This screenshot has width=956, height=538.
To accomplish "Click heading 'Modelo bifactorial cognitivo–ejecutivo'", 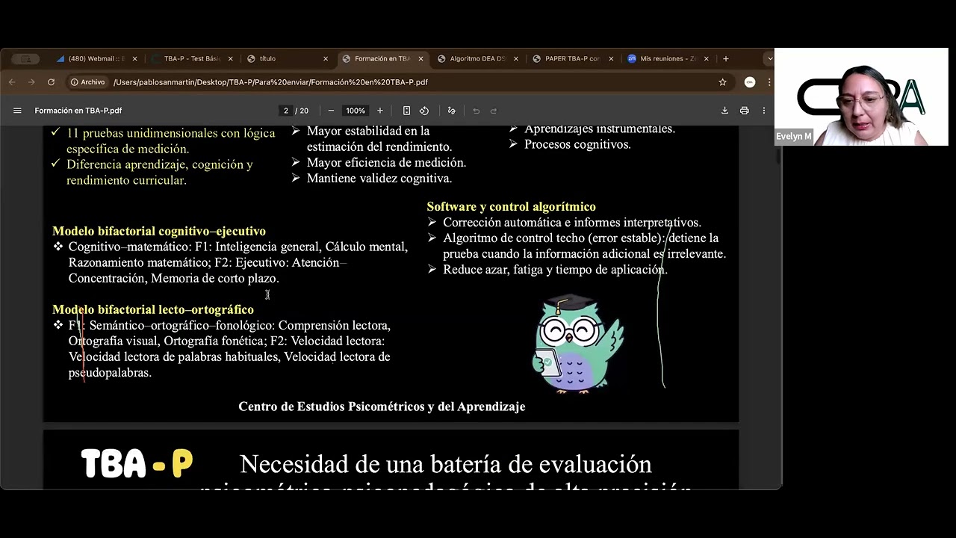I will tap(159, 232).
